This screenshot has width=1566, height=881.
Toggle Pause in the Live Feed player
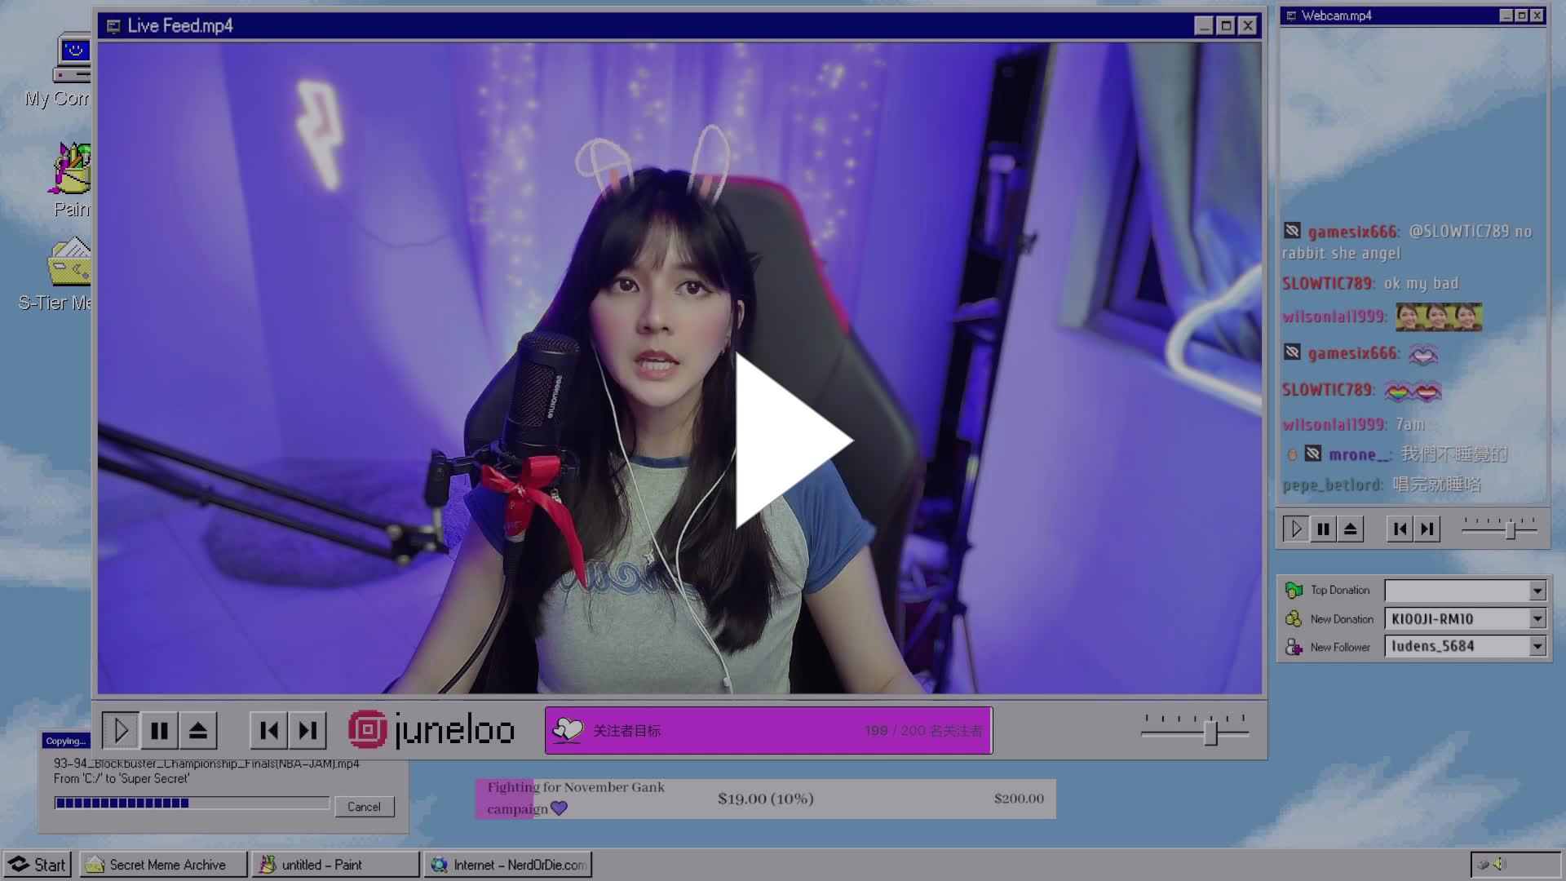pos(160,730)
